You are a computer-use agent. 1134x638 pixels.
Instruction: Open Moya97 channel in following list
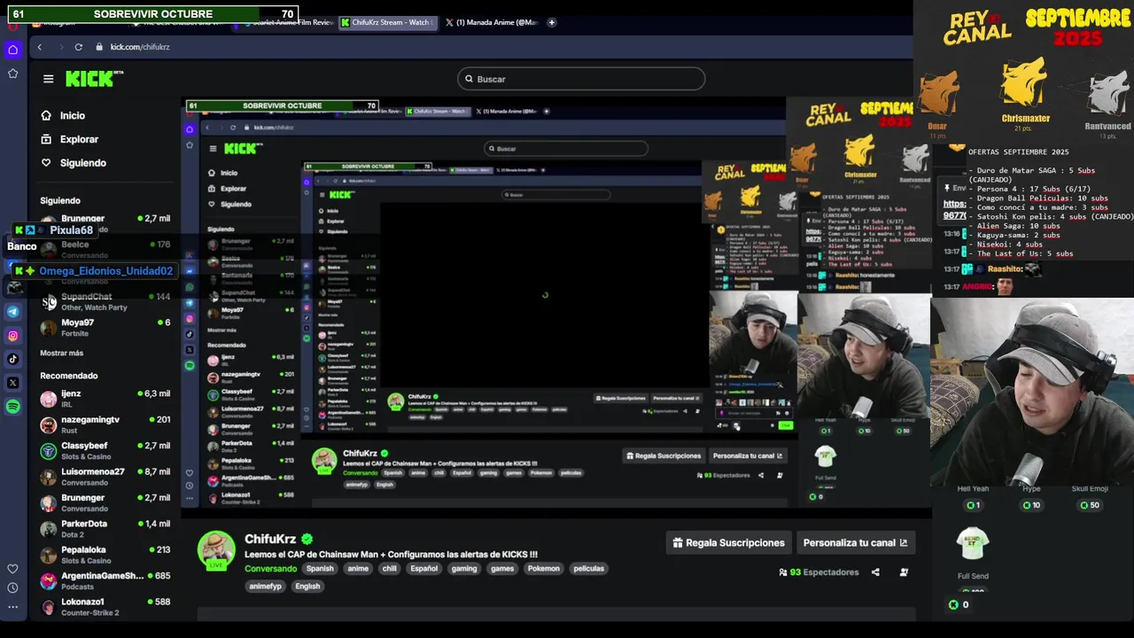tap(105, 328)
